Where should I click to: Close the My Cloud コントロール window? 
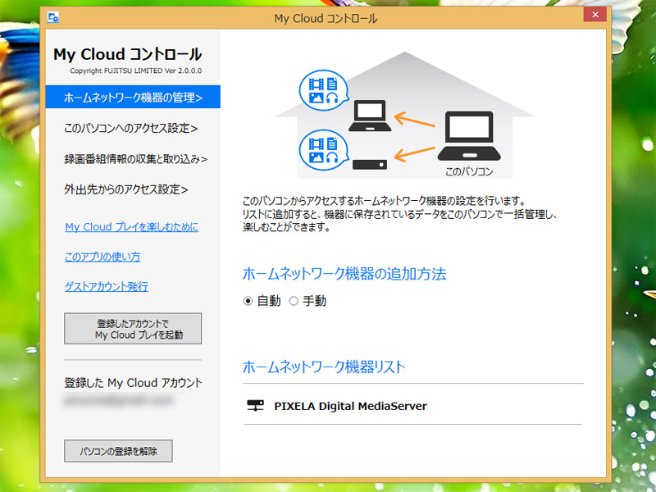[594, 16]
